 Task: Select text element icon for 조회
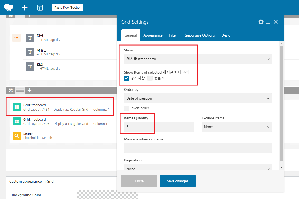tap(30, 67)
